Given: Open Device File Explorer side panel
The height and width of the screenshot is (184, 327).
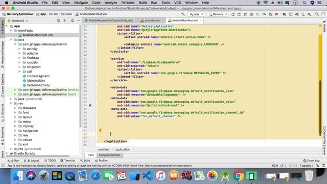Looking at the screenshot, I should pyautogui.click(x=324, y=141).
